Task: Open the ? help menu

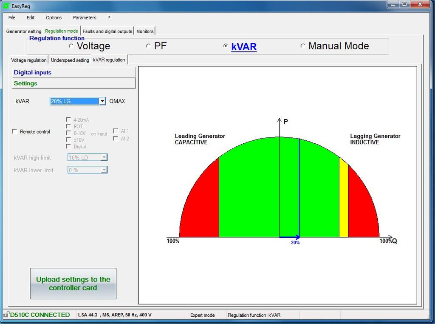Action: click(x=109, y=17)
